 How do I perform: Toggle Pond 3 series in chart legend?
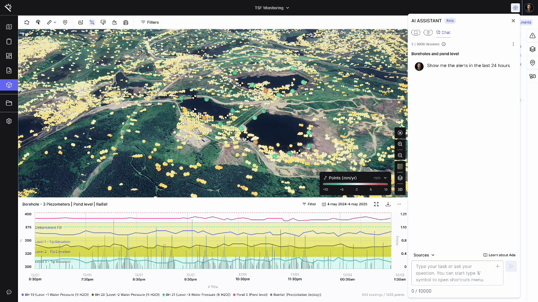pyautogui.click(x=250, y=294)
